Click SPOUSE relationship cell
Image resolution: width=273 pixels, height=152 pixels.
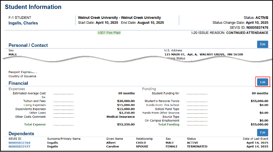pos(142,146)
